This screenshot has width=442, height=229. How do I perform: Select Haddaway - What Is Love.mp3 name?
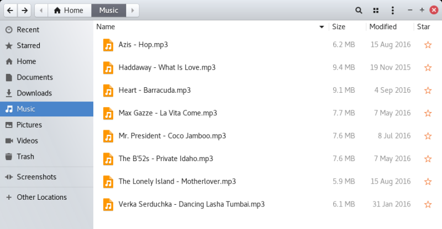[167, 68]
